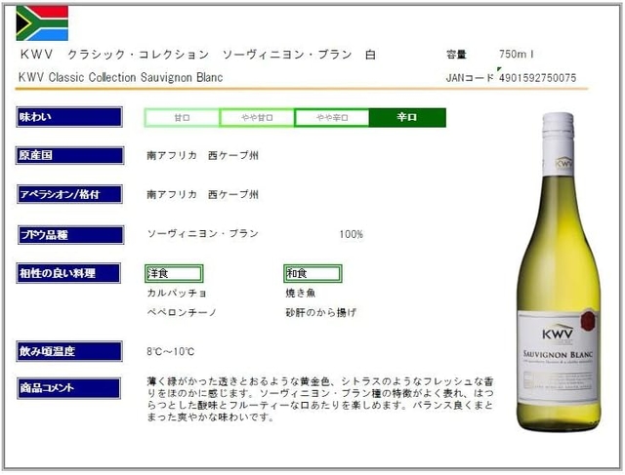Click 南アフリカ 西ケープ州 next to 原産国

click(202, 155)
